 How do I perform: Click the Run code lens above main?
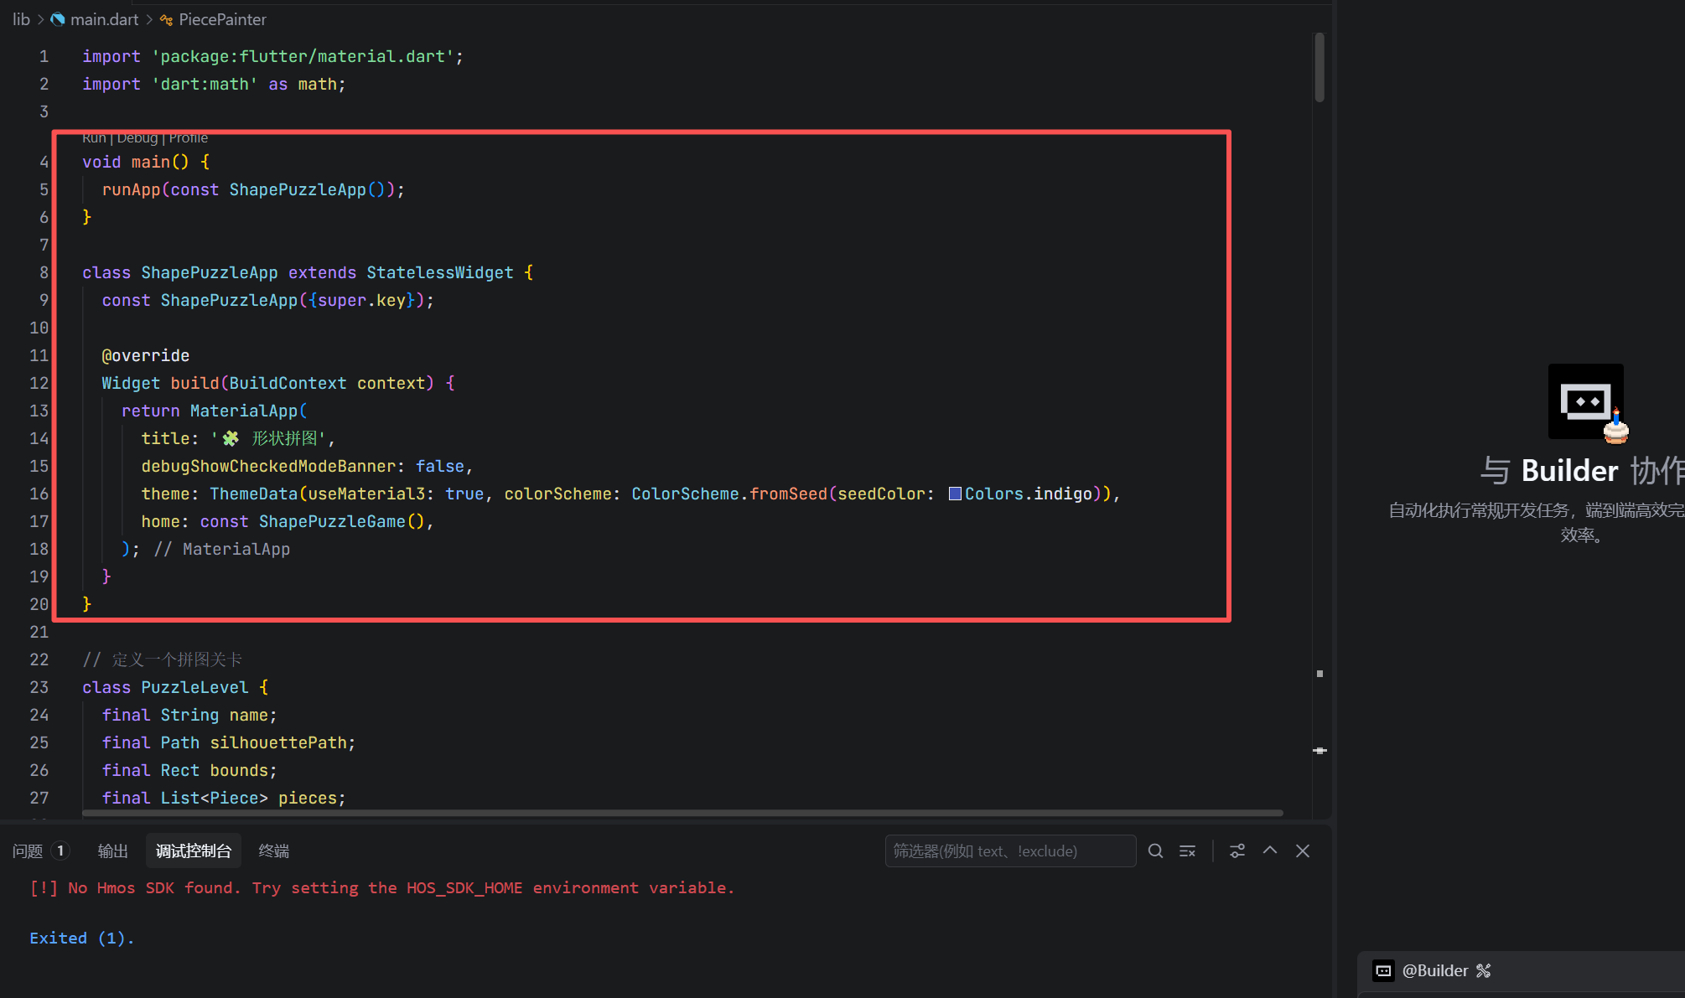pos(94,138)
